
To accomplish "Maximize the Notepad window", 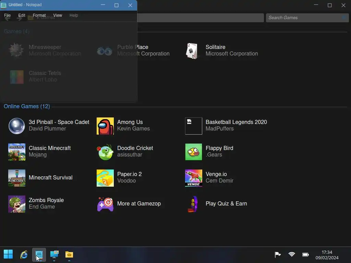I will 117,5.
